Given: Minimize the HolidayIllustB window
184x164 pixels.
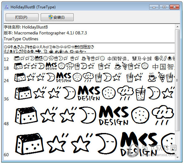Looking at the screenshot, I should point(154,7).
